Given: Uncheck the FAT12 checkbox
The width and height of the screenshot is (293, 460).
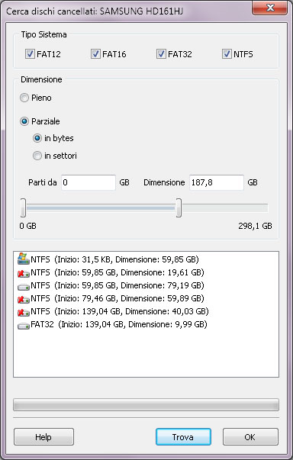Looking at the screenshot, I should point(30,54).
